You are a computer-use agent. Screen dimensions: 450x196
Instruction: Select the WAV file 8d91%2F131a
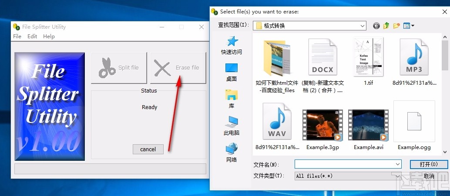[277, 126]
